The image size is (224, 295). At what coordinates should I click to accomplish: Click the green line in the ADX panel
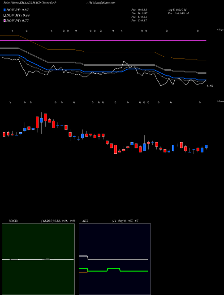pyautogui.click(x=113, y=270)
